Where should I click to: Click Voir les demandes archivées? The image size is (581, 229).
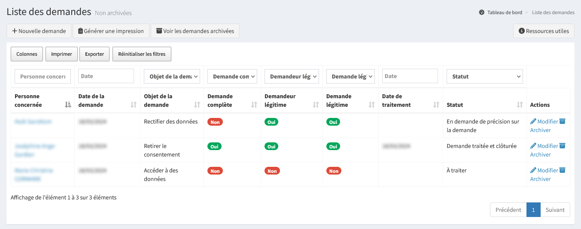coord(195,31)
